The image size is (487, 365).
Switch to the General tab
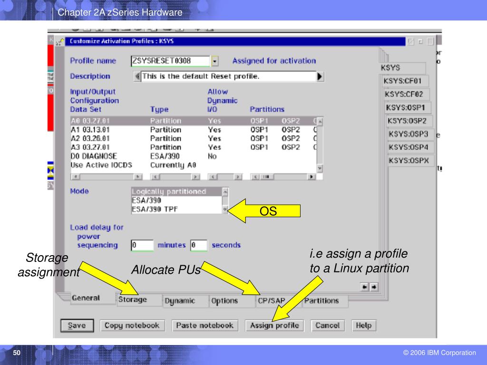[86, 298]
